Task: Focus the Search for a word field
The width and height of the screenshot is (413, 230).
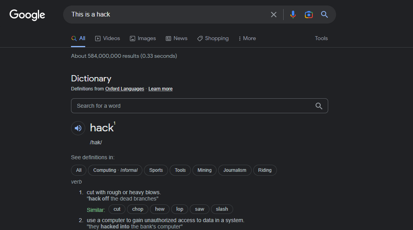Action: point(199,106)
